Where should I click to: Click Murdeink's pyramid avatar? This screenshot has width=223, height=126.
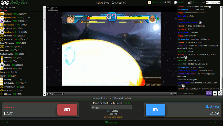coord(2,21)
